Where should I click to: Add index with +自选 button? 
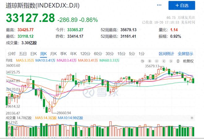click(x=182, y=6)
